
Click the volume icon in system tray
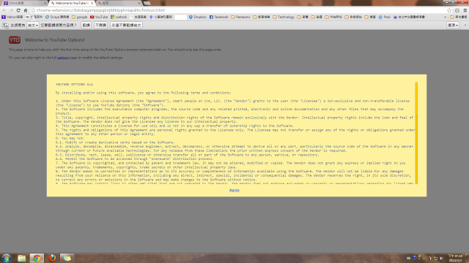(x=441, y=258)
